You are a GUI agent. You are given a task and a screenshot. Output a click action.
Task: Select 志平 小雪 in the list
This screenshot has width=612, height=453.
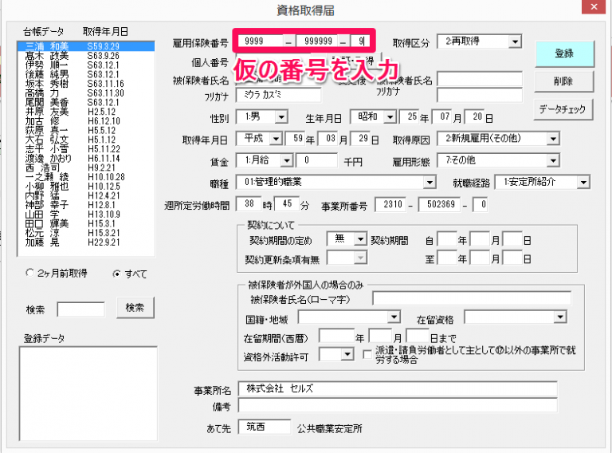point(86,149)
